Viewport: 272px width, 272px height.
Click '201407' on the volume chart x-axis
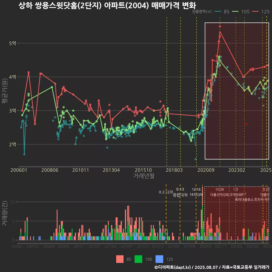[127, 246]
